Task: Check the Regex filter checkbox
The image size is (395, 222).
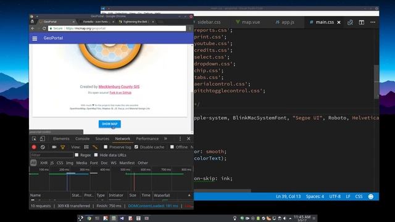Action: [x=77, y=155]
